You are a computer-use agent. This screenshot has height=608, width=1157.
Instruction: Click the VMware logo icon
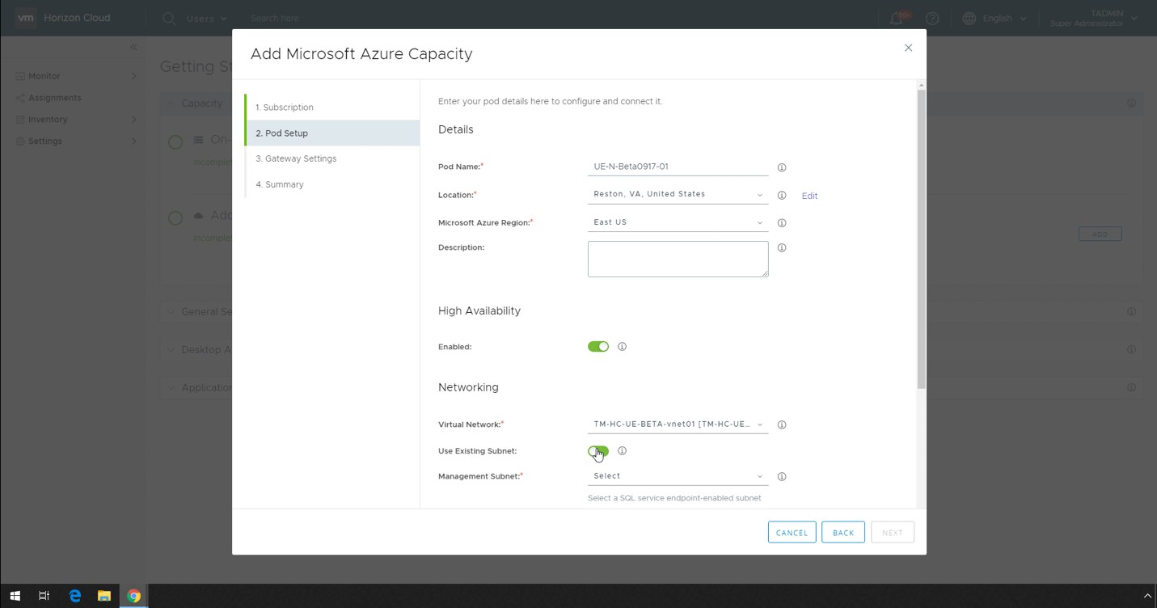click(26, 18)
